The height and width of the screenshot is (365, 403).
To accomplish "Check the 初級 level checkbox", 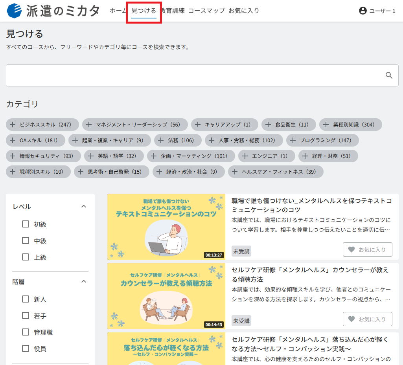I will click(26, 224).
